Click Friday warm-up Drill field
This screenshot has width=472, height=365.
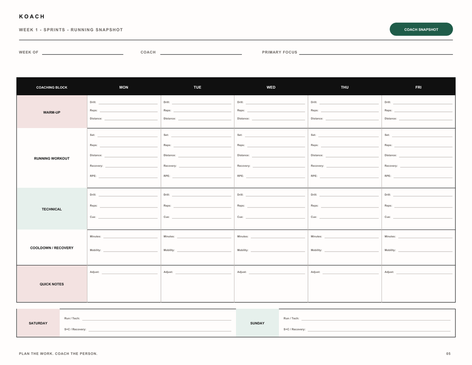click(422, 102)
